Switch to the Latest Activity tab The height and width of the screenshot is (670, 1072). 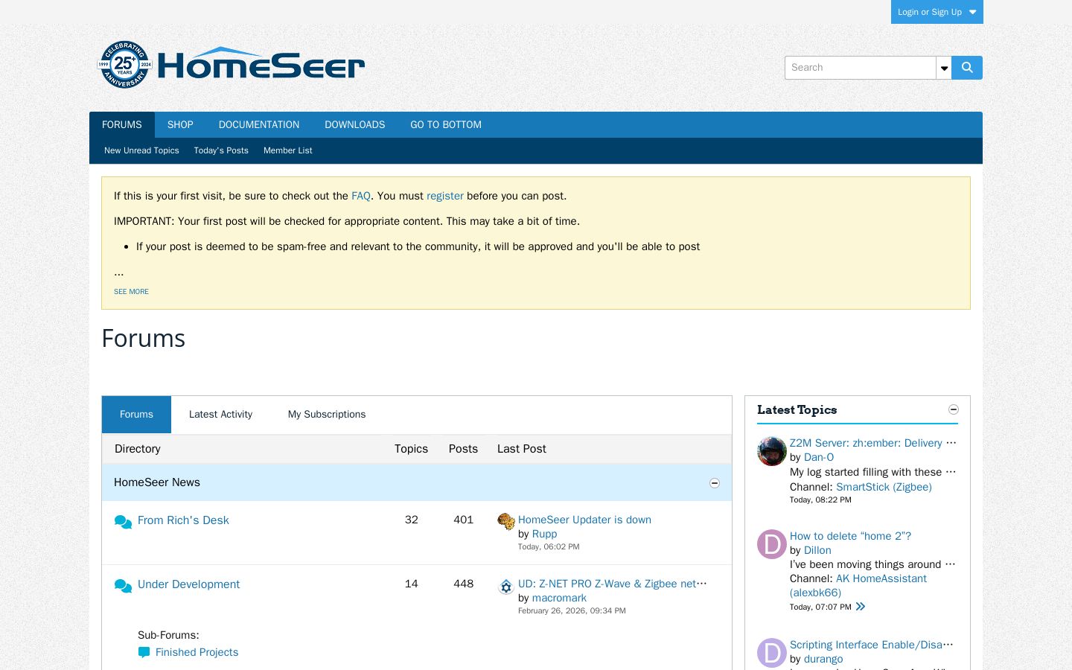(220, 415)
